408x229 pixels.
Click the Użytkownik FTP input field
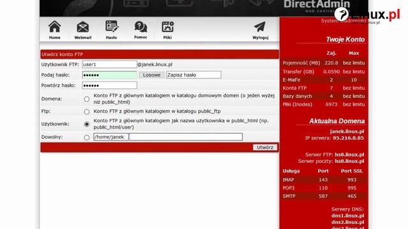tap(110, 64)
